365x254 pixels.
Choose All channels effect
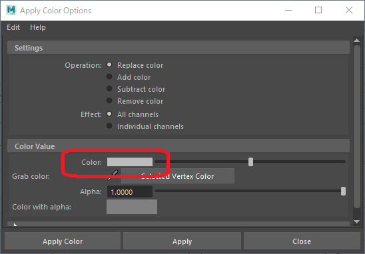[109, 114]
